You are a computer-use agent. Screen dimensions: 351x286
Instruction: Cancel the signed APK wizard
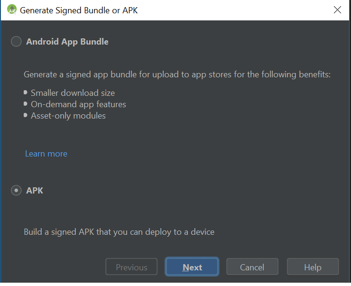[x=252, y=267]
